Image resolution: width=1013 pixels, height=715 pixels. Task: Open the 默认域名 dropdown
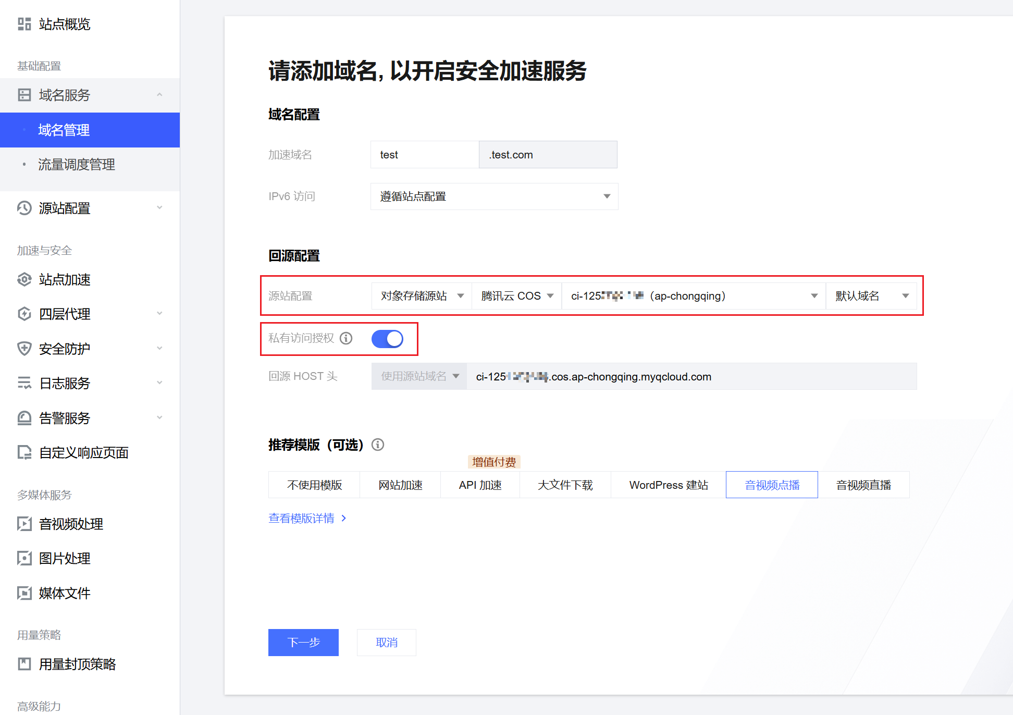(871, 296)
